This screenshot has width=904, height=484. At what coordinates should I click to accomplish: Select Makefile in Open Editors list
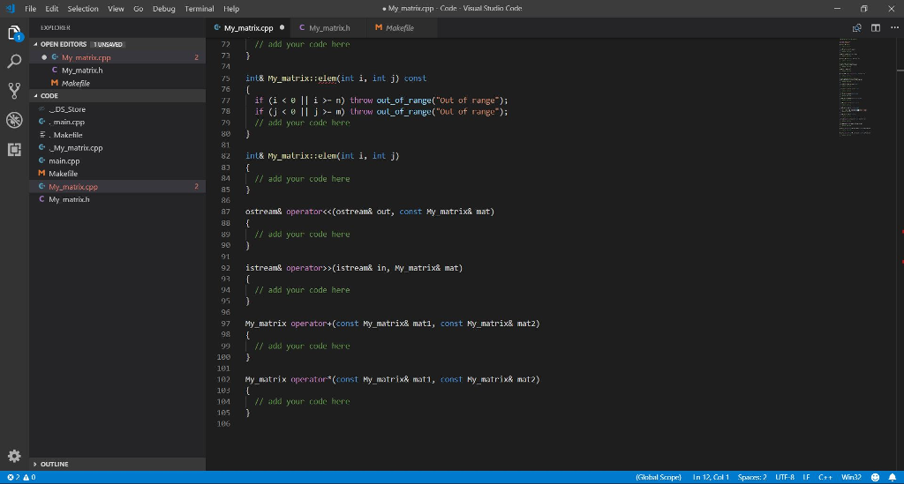pos(117,84)
